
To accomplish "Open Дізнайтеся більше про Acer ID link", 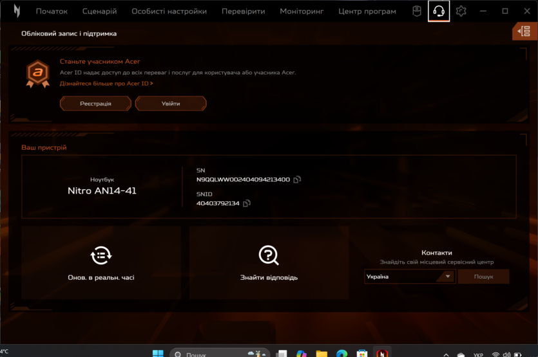I will click(106, 83).
